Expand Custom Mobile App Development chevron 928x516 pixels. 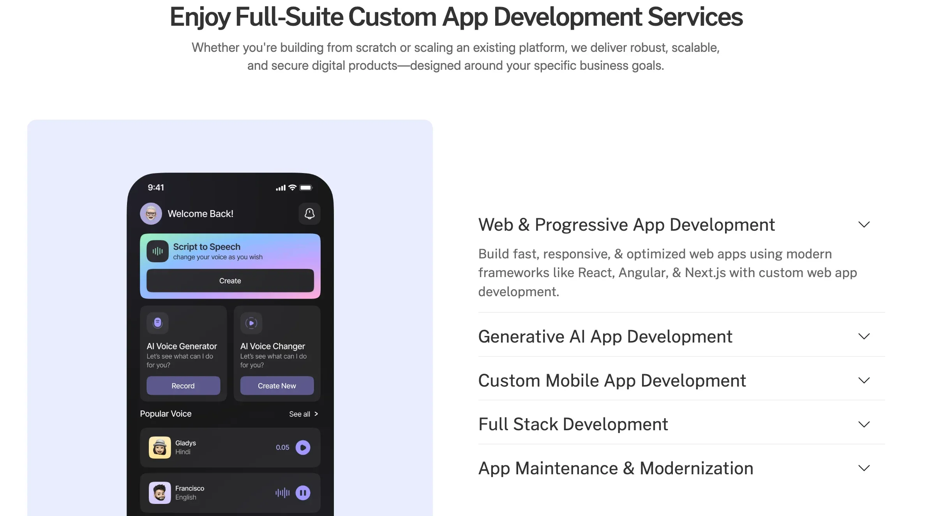click(864, 380)
